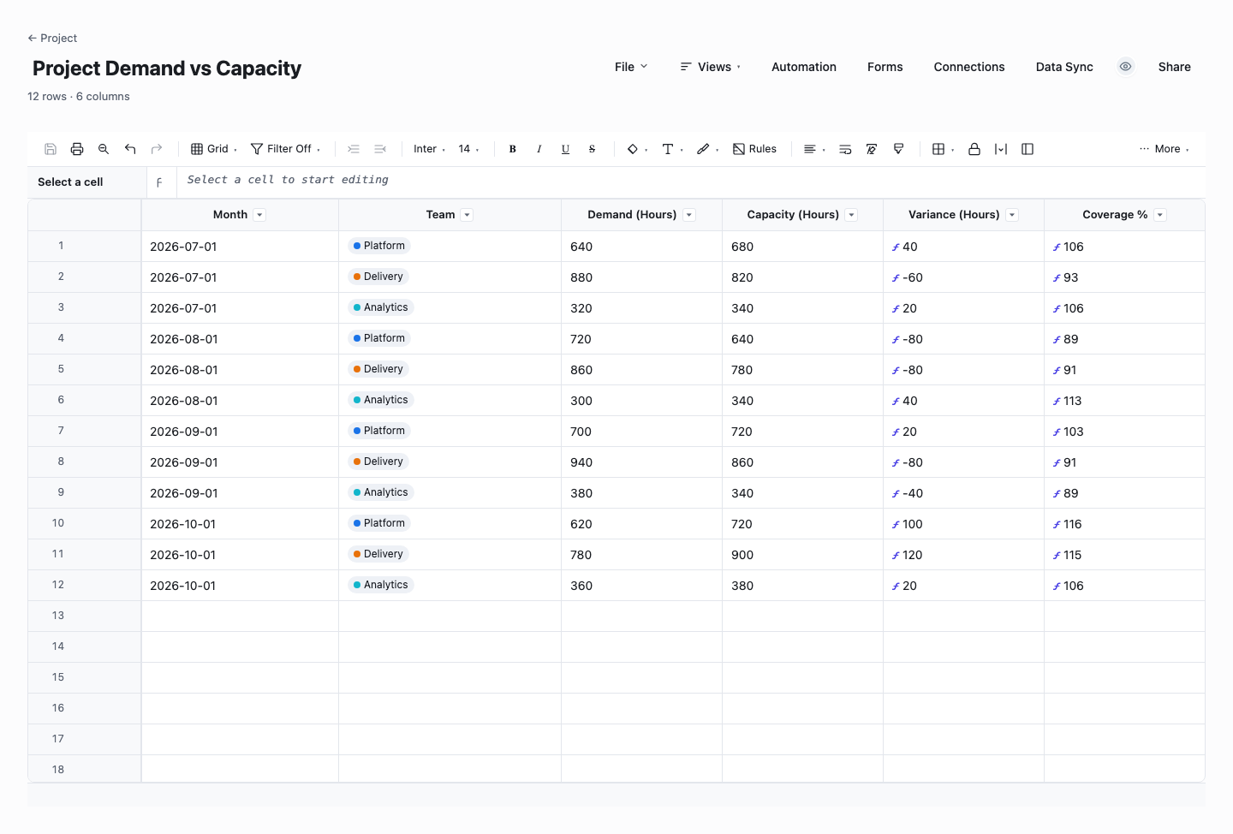Screen dimensions: 1233x834
Task: Open the Data Sync menu
Action: click(x=1064, y=67)
